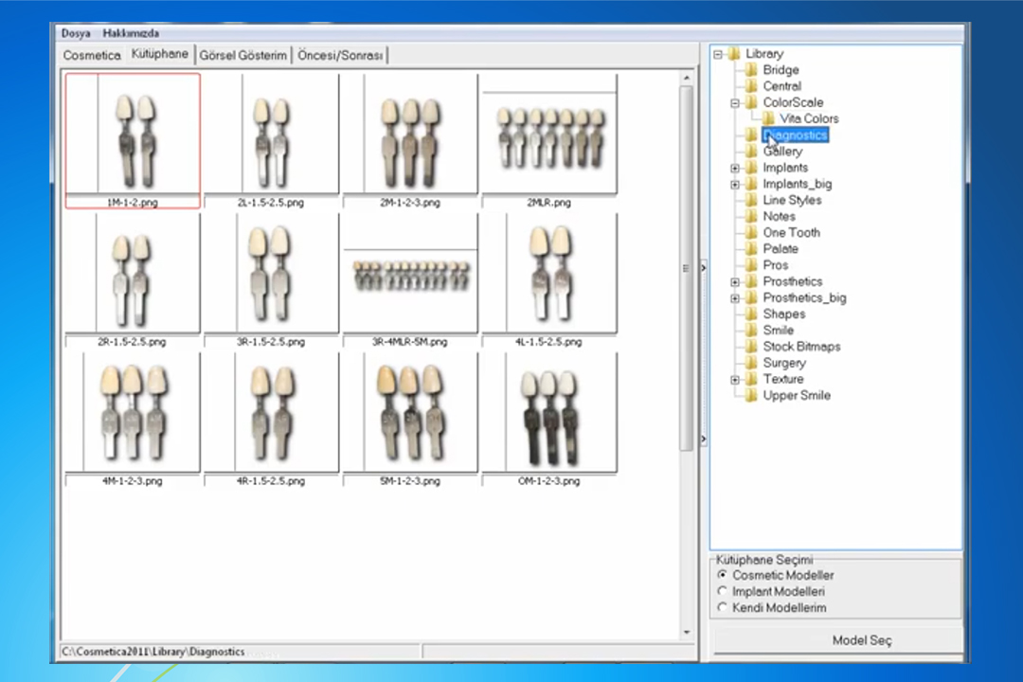Click the Library root folder icon
The image size is (1023, 682).
coord(734,53)
